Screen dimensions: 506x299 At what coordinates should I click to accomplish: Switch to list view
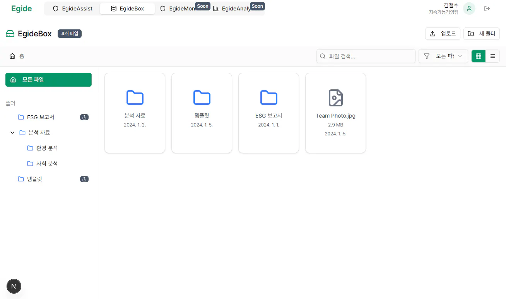click(492, 56)
